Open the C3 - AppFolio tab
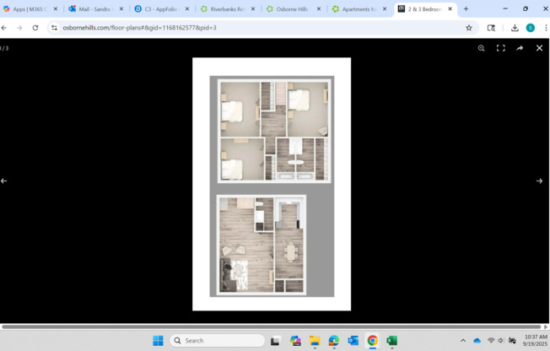The height and width of the screenshot is (351, 550). tap(160, 9)
